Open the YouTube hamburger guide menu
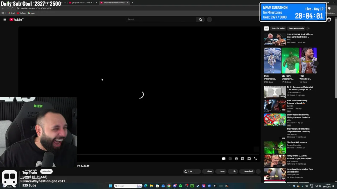Screen dimensions: 337x189 5,19
